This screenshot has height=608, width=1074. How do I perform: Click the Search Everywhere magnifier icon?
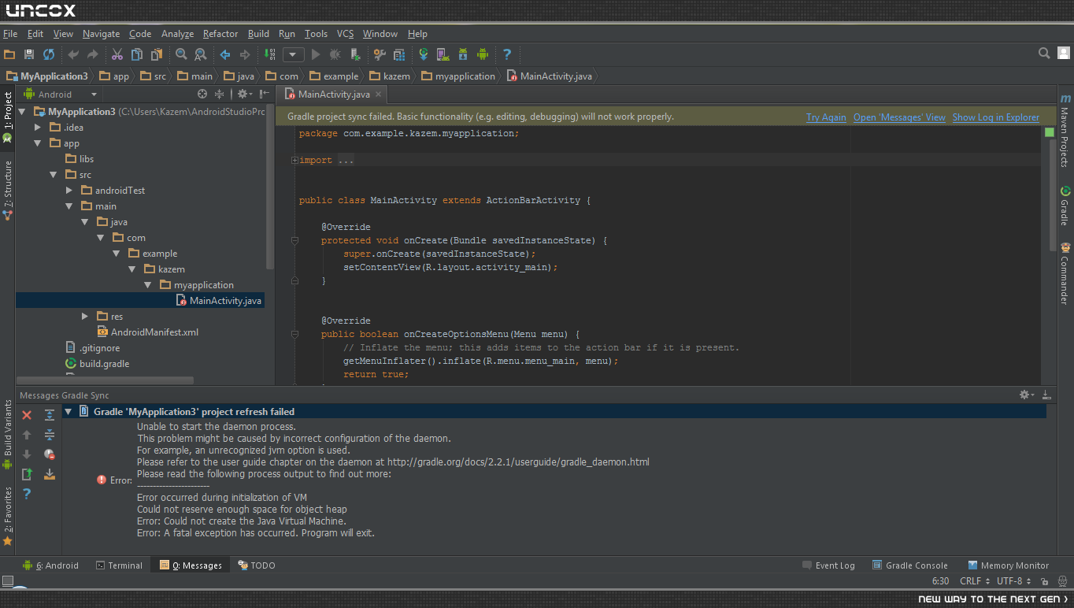tap(1044, 54)
